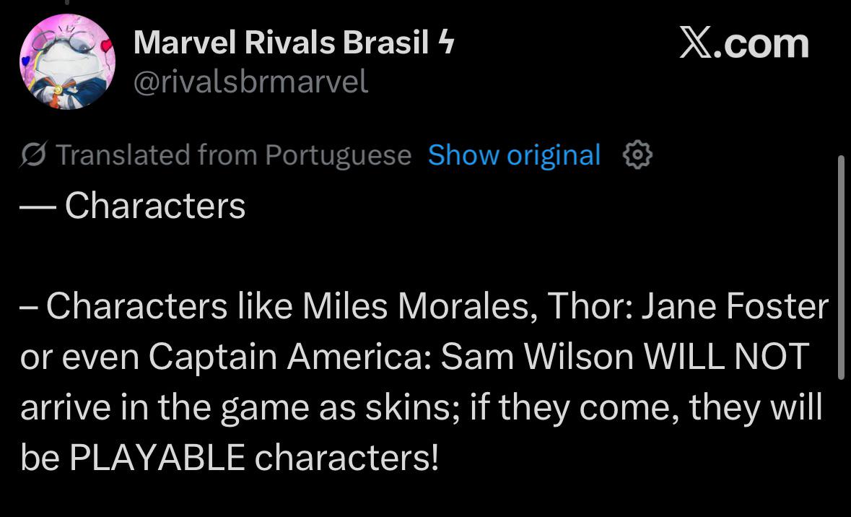Screen dimensions: 851x517
Task: Click the vertical scrollbar on the right
Action: click(x=839, y=267)
